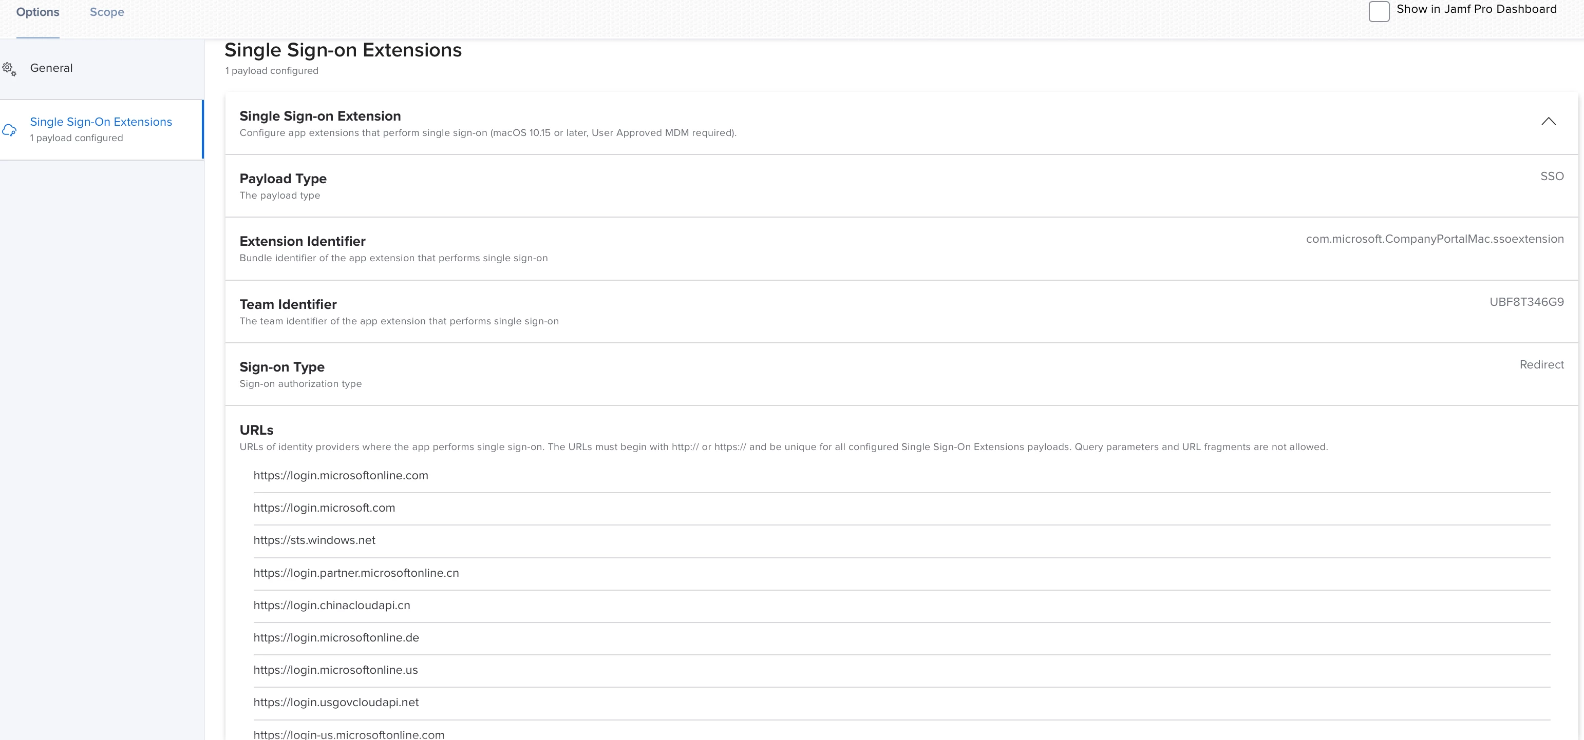The height and width of the screenshot is (740, 1584).
Task: Switch to the Scope tab
Action: point(107,12)
